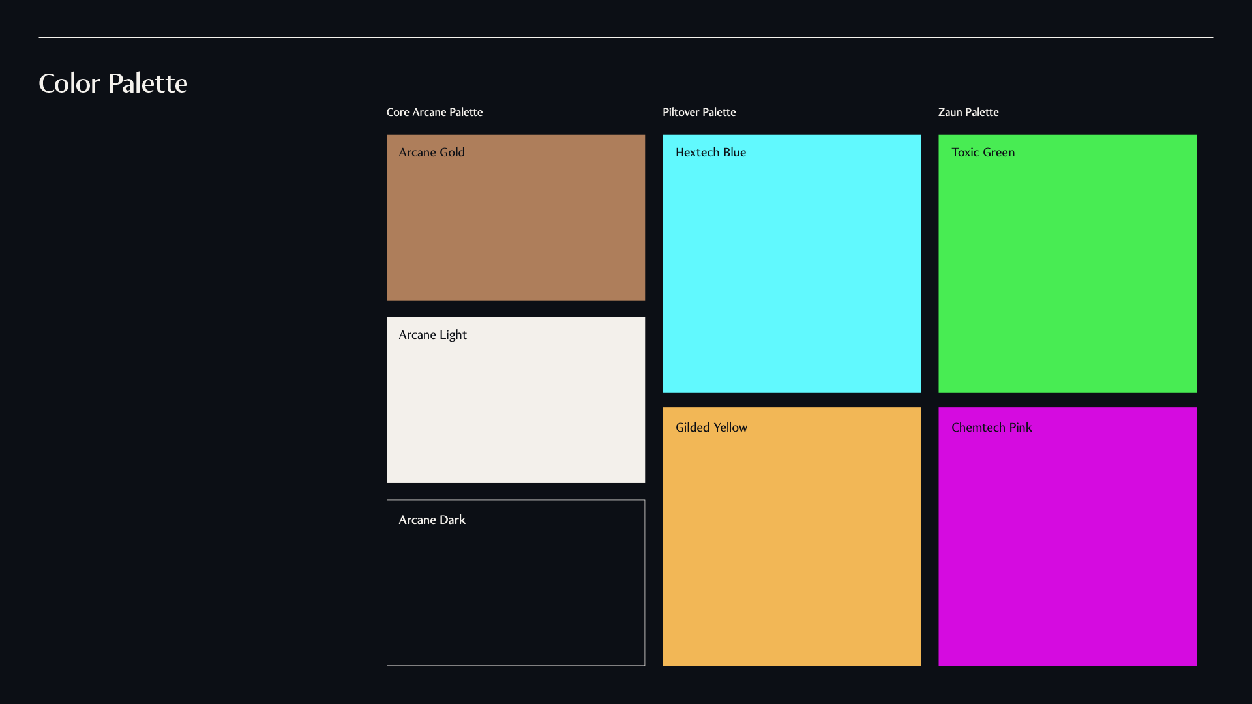The image size is (1252, 704).
Task: Click the Zaun Palette heading
Action: pos(968,112)
